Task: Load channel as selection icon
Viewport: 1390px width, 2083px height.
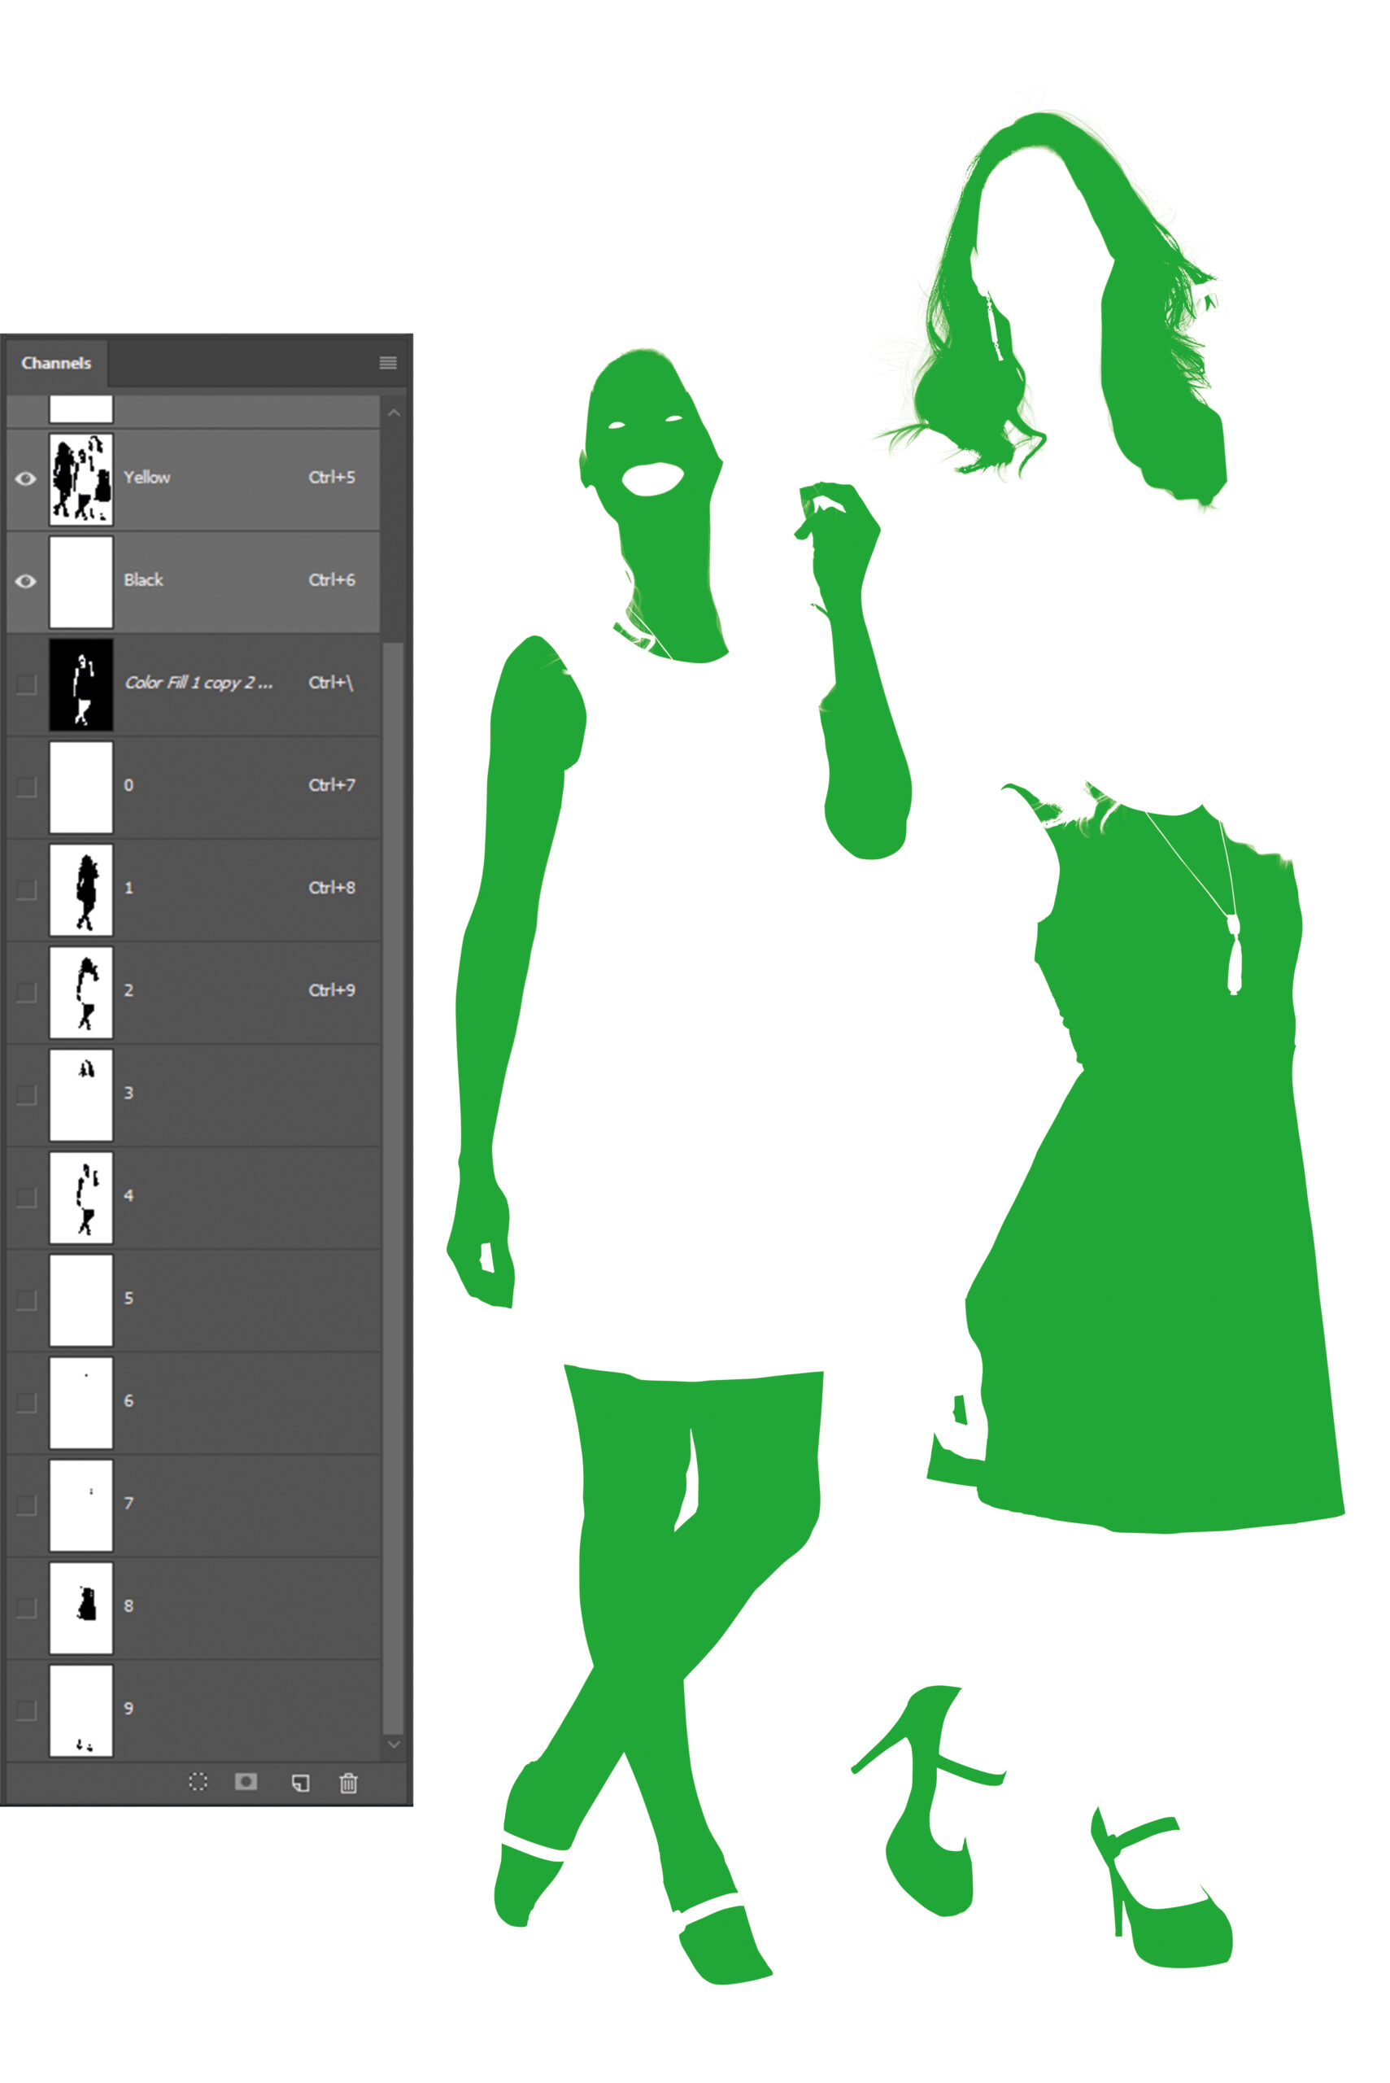Action: pos(198,1781)
